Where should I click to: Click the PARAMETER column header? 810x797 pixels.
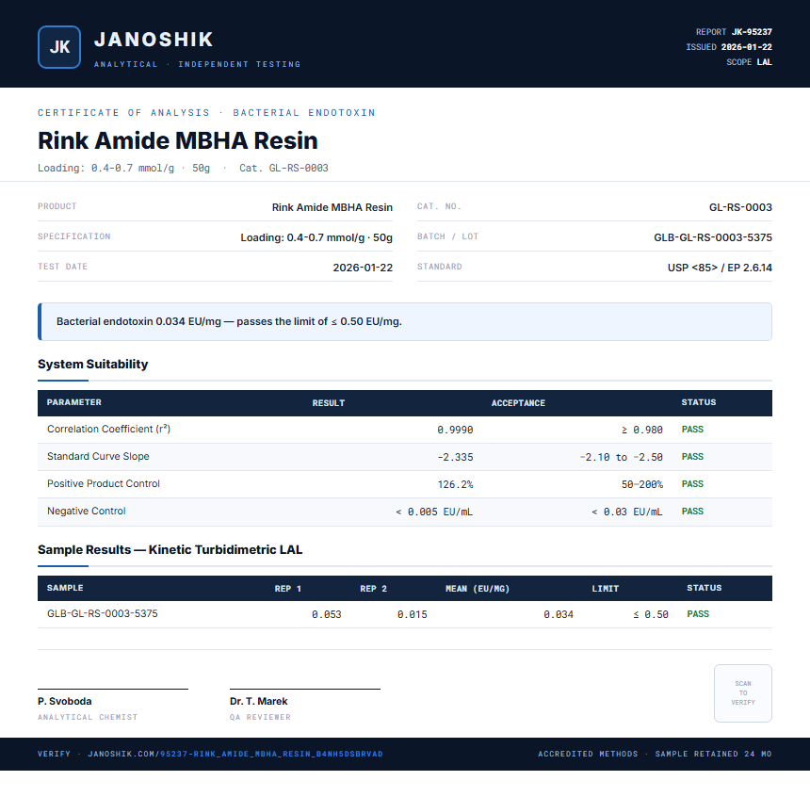click(x=73, y=402)
